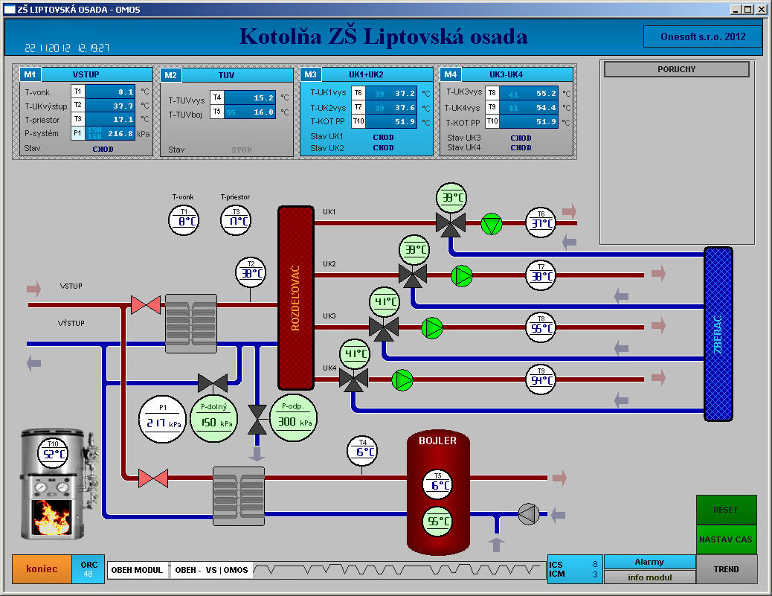Image resolution: width=772 pixels, height=596 pixels.
Task: Click the 39°C setpoint above UK1 valve
Action: pyautogui.click(x=451, y=197)
